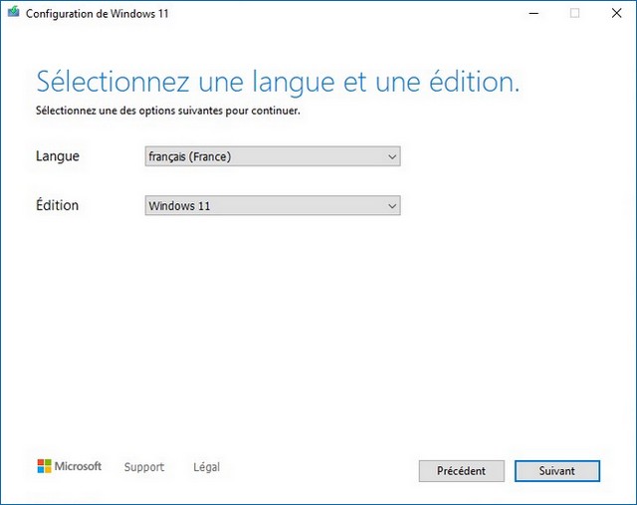Click empty title bar space left of minimize

pos(348,13)
